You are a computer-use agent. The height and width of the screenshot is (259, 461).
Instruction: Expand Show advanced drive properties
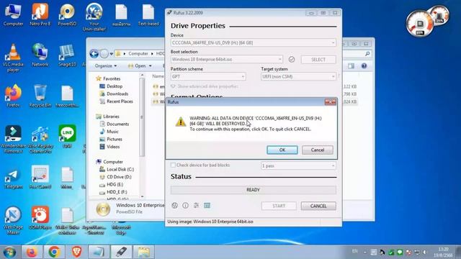(205, 86)
